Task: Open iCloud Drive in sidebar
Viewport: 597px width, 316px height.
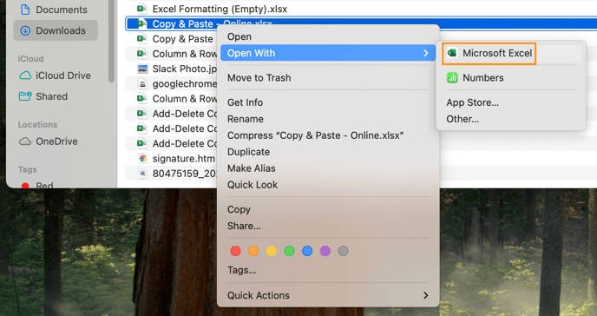Action: (56, 76)
